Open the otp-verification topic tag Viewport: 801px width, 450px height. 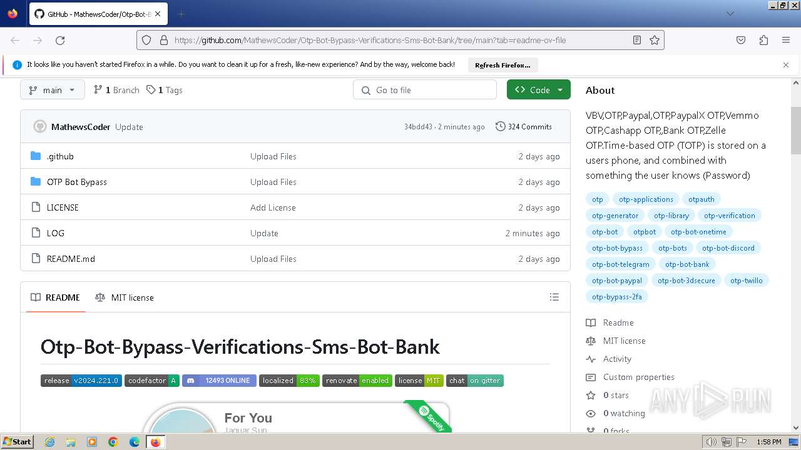730,216
